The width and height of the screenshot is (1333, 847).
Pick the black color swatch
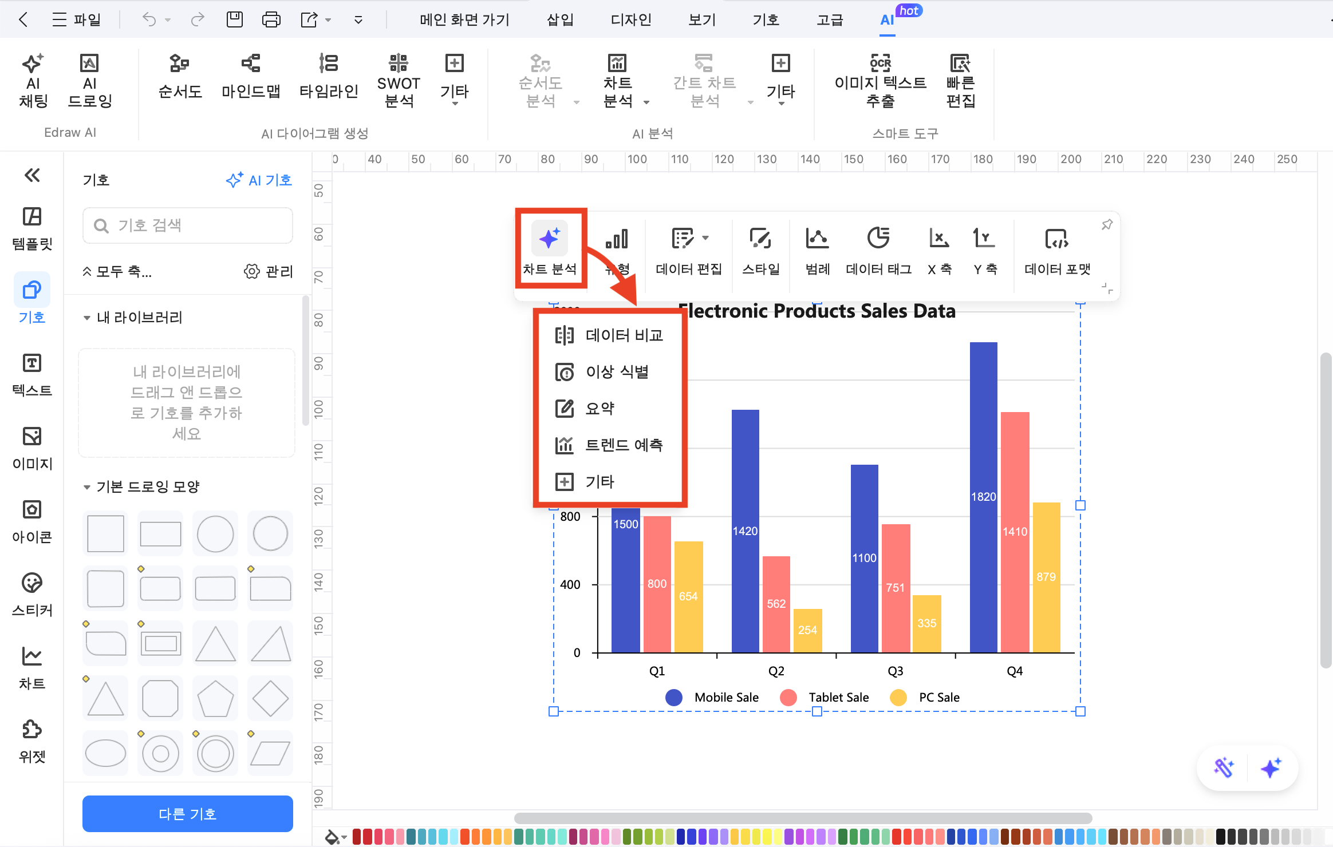click(1221, 837)
